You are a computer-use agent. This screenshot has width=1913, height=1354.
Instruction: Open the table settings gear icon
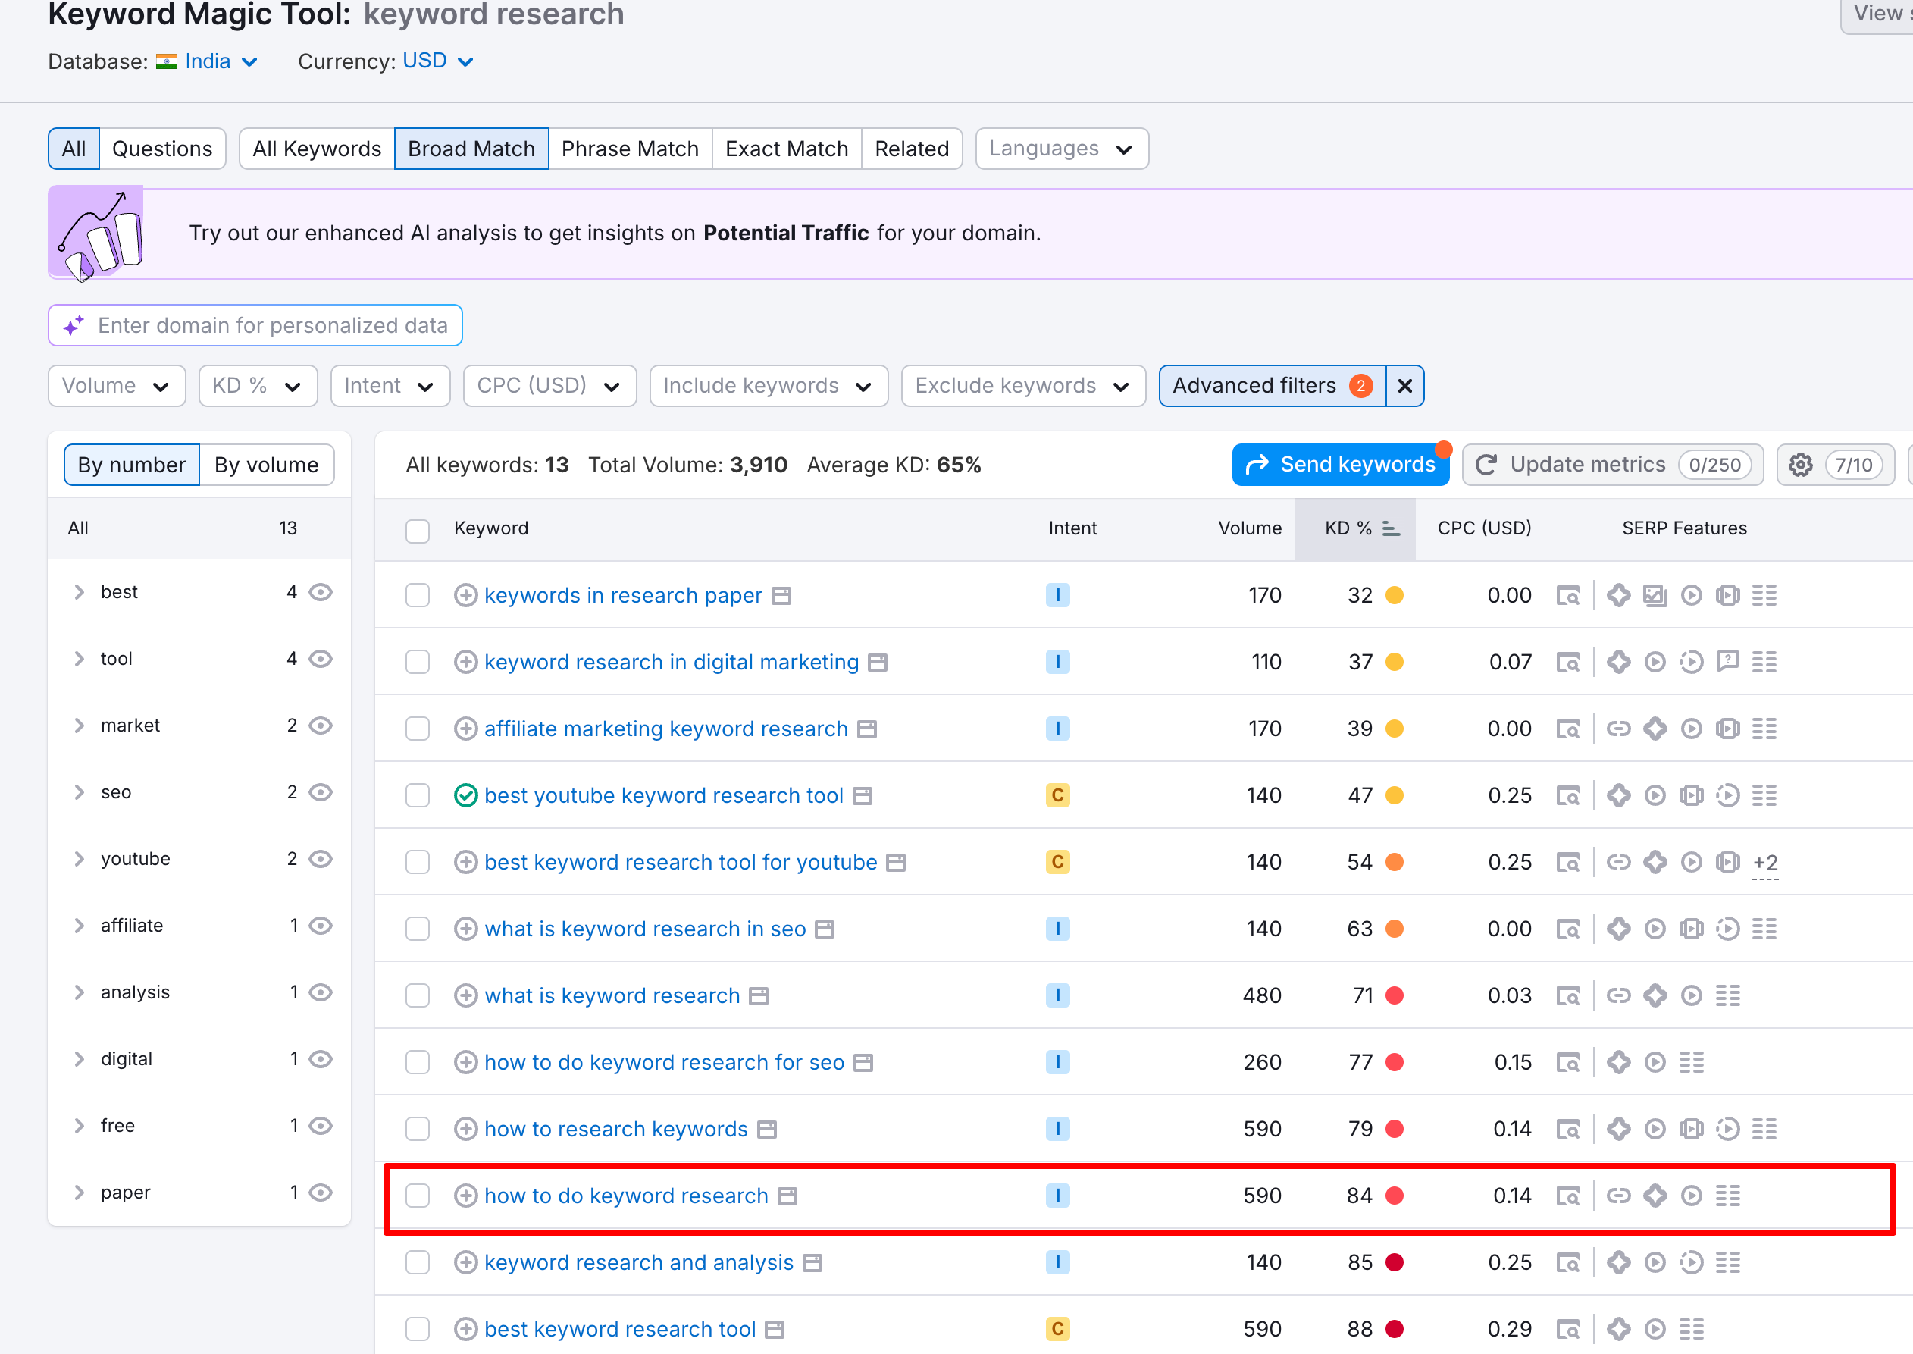(x=1801, y=465)
